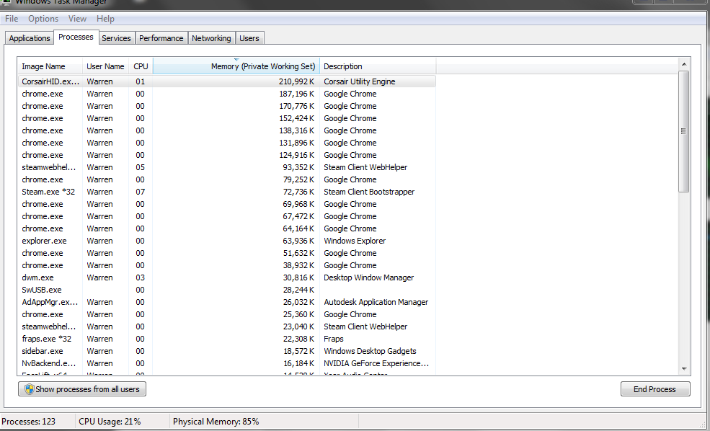Viewport: 710px width, 431px height.
Task: Sort by Description column header
Action: 378,66
